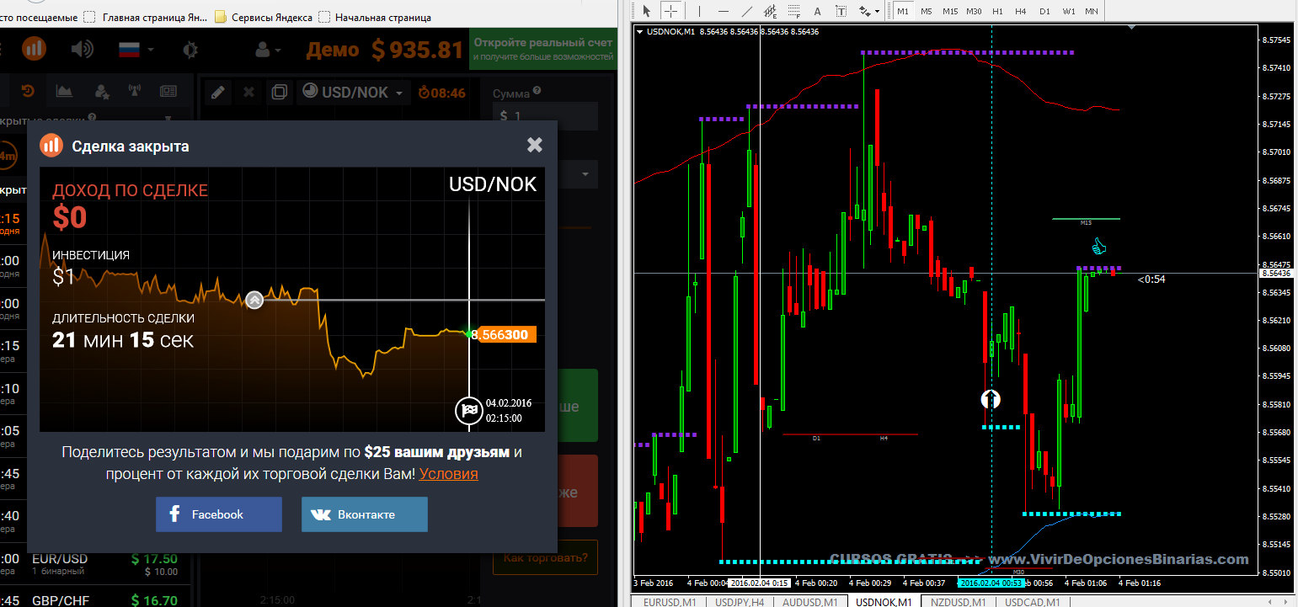Click the 08:46 expiration timer
Image resolution: width=1298 pixels, height=607 pixels.
[x=441, y=93]
